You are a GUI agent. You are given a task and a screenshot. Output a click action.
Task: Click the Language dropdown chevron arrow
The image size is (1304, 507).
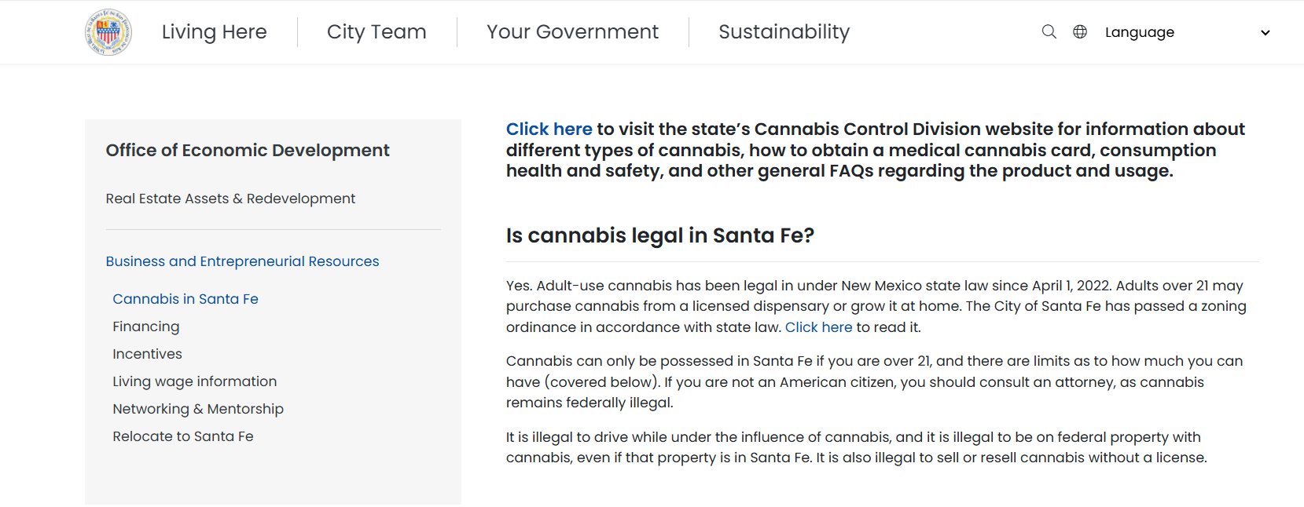1265,33
